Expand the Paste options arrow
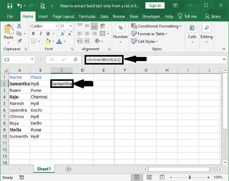 click(8, 43)
